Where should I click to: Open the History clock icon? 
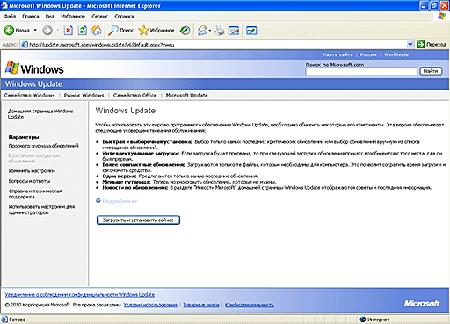tap(185, 30)
